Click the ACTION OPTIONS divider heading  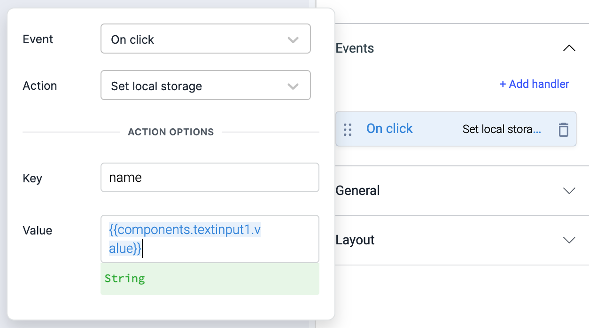point(170,132)
